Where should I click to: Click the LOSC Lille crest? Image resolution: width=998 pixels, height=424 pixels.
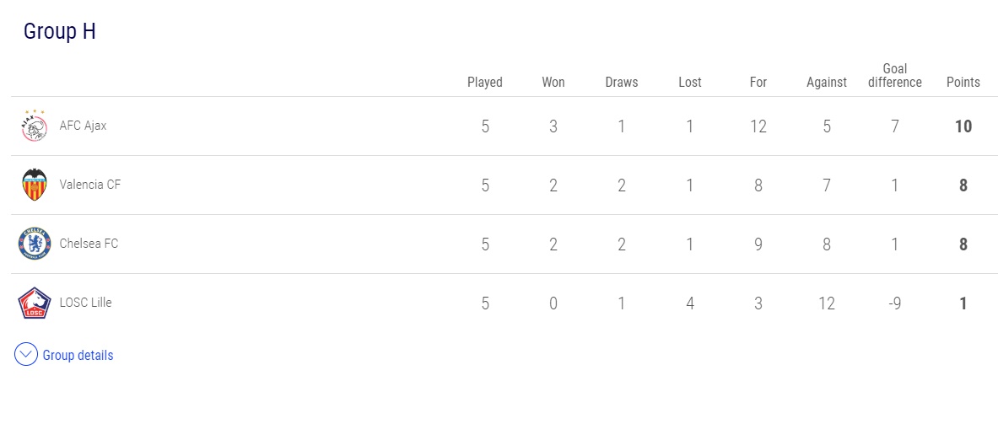[34, 303]
